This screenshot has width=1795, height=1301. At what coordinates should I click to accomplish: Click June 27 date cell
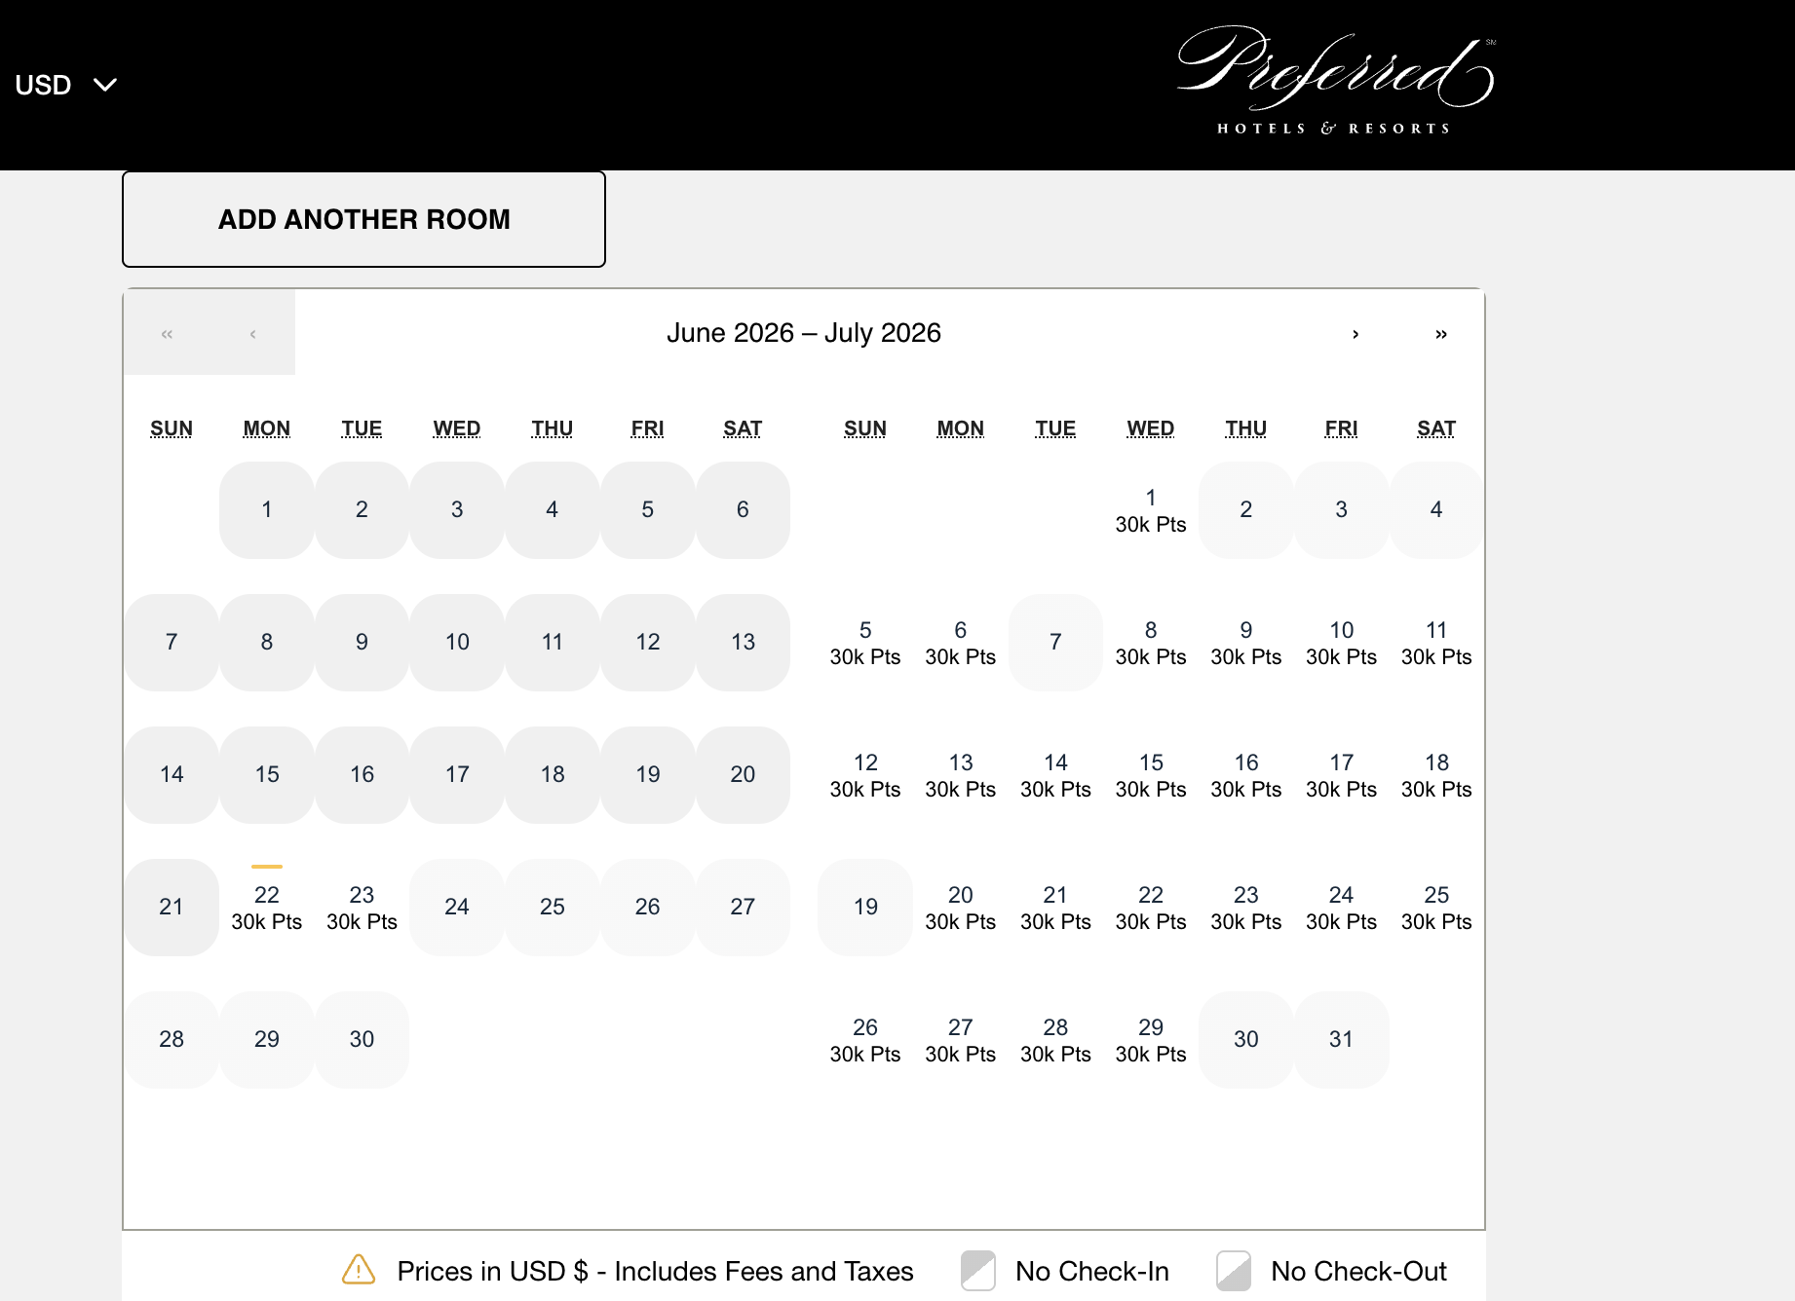(x=743, y=908)
